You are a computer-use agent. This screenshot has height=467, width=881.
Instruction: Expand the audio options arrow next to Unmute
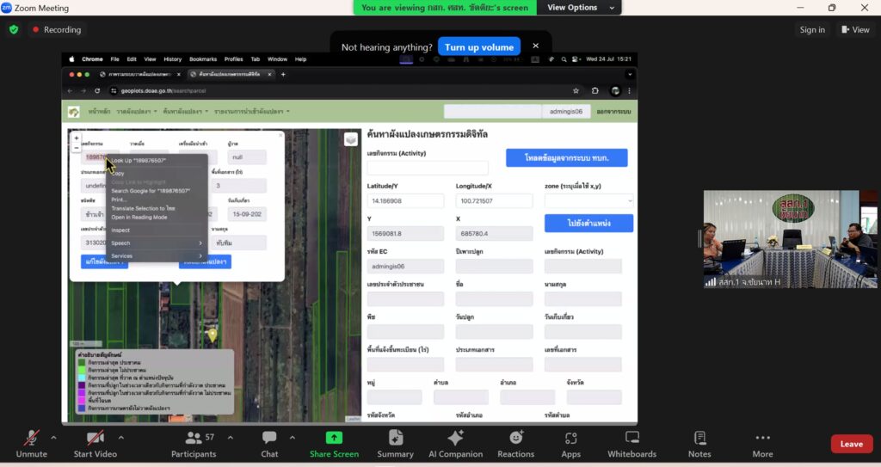[53, 437]
